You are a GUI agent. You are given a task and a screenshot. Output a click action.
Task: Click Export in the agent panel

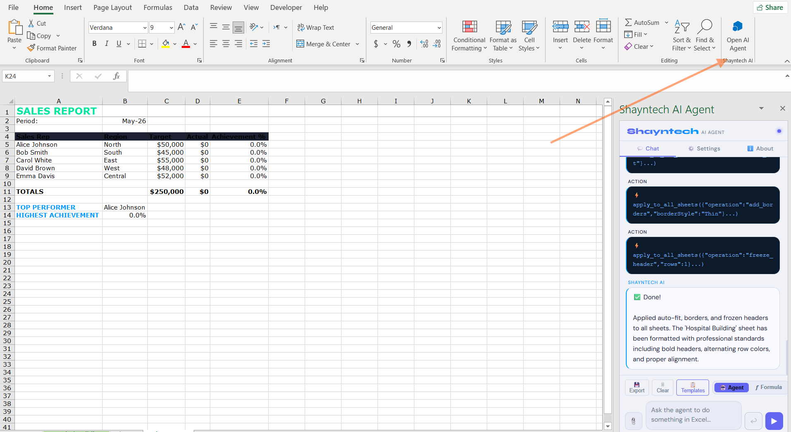[x=637, y=387]
